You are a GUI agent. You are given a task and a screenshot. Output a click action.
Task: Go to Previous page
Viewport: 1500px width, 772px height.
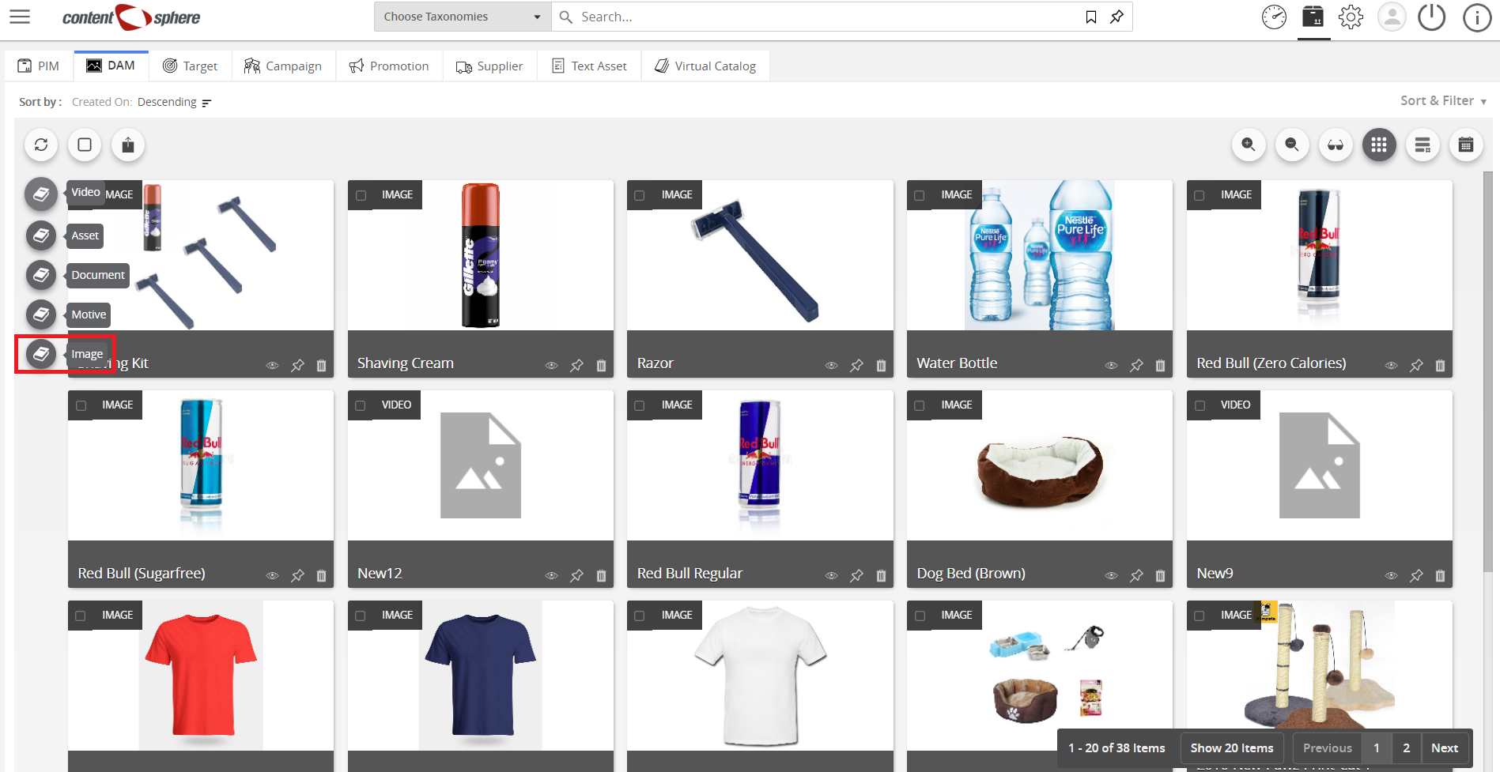click(1328, 748)
